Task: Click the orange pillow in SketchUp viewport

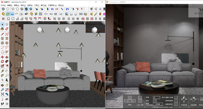Action: point(40,74)
